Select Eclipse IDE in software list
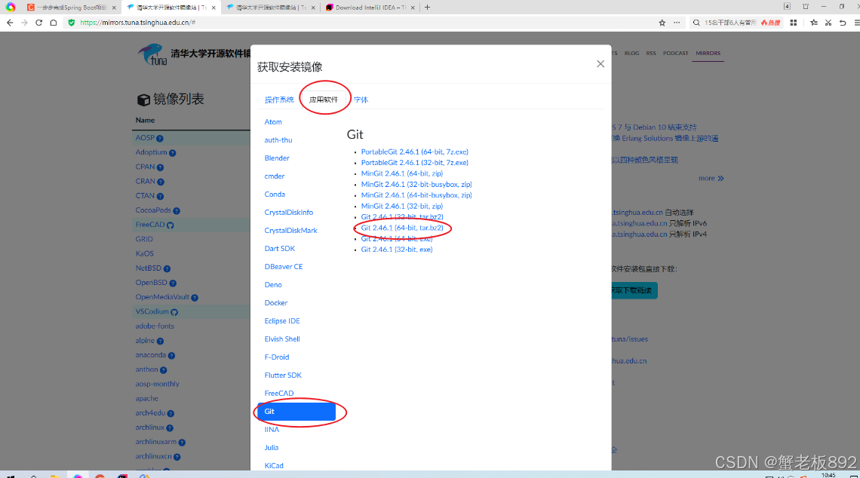860x478 pixels. click(282, 320)
